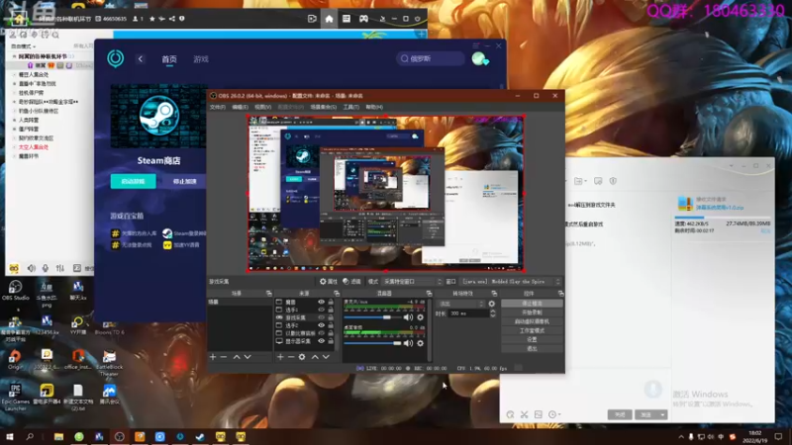Mute the desktop audio speaker icon
This screenshot has width=792, height=445.
click(x=408, y=343)
